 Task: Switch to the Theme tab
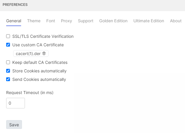[x=34, y=21]
